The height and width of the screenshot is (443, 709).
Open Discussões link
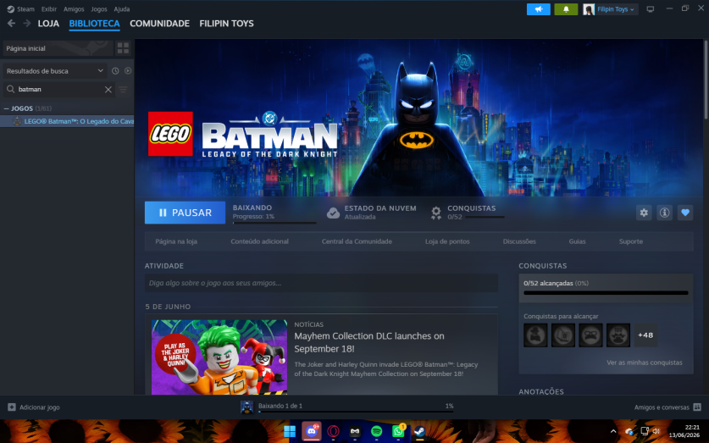point(519,241)
